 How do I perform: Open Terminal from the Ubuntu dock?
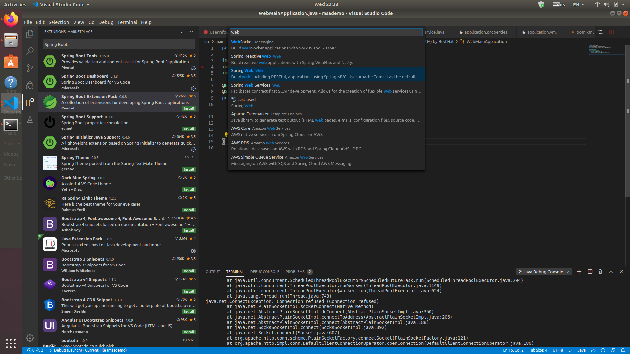click(x=11, y=125)
